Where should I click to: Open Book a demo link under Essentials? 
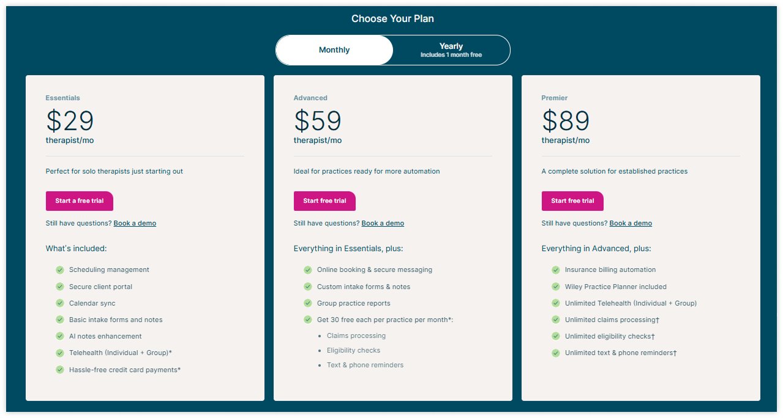135,223
